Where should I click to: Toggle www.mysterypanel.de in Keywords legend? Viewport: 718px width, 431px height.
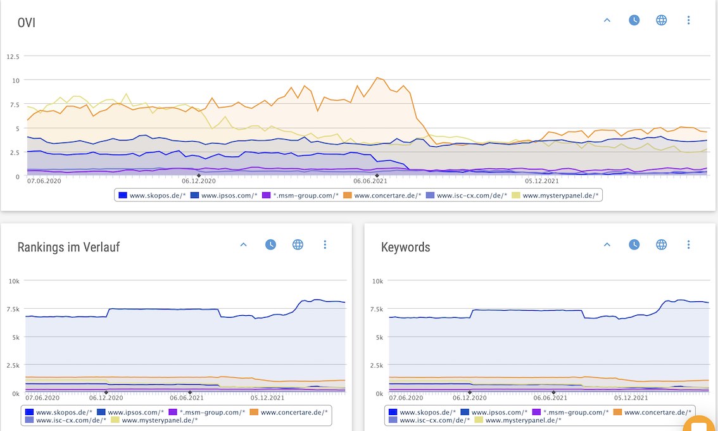coord(519,420)
